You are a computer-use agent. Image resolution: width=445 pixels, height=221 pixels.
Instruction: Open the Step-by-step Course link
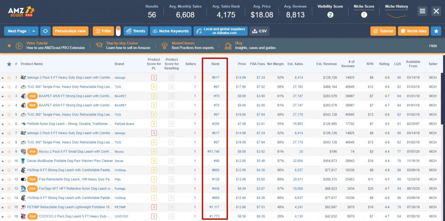(x=122, y=43)
